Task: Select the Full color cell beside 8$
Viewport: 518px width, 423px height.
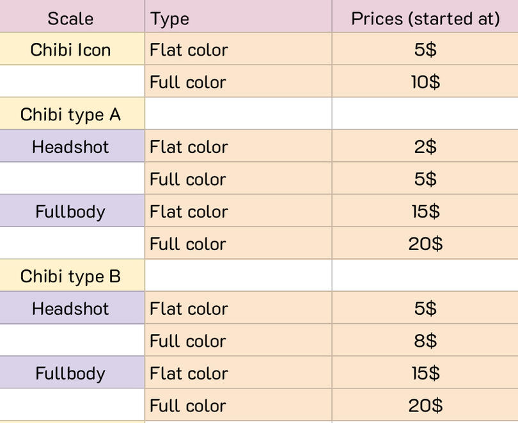Action: coord(238,340)
